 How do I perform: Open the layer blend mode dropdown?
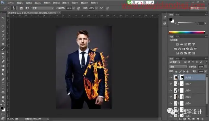point(178,67)
